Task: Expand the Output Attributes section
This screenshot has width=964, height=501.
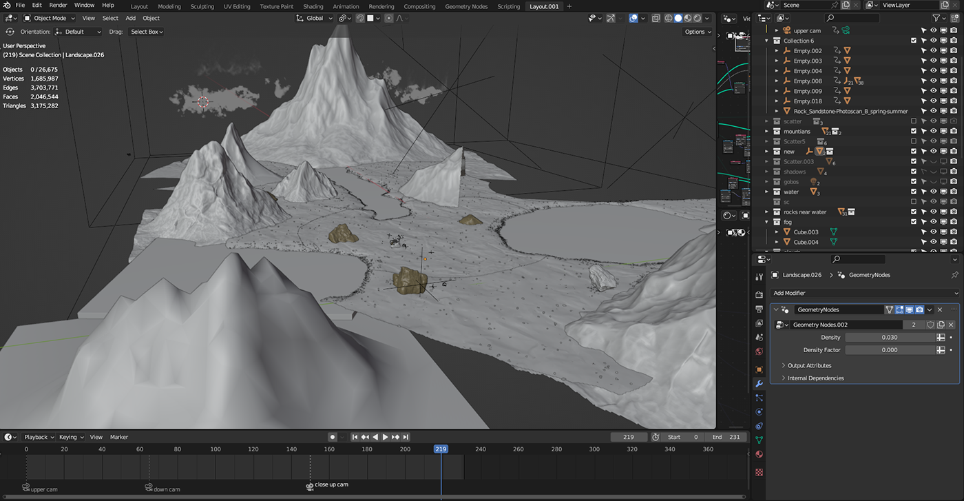Action: pos(809,366)
